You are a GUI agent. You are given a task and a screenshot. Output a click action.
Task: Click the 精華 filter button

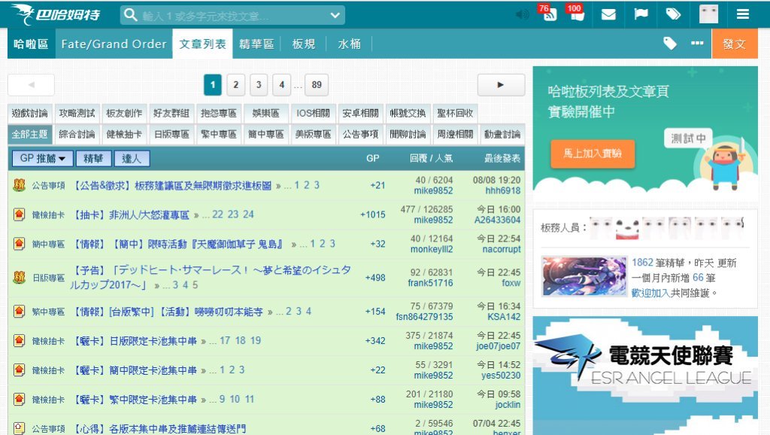[93, 158]
